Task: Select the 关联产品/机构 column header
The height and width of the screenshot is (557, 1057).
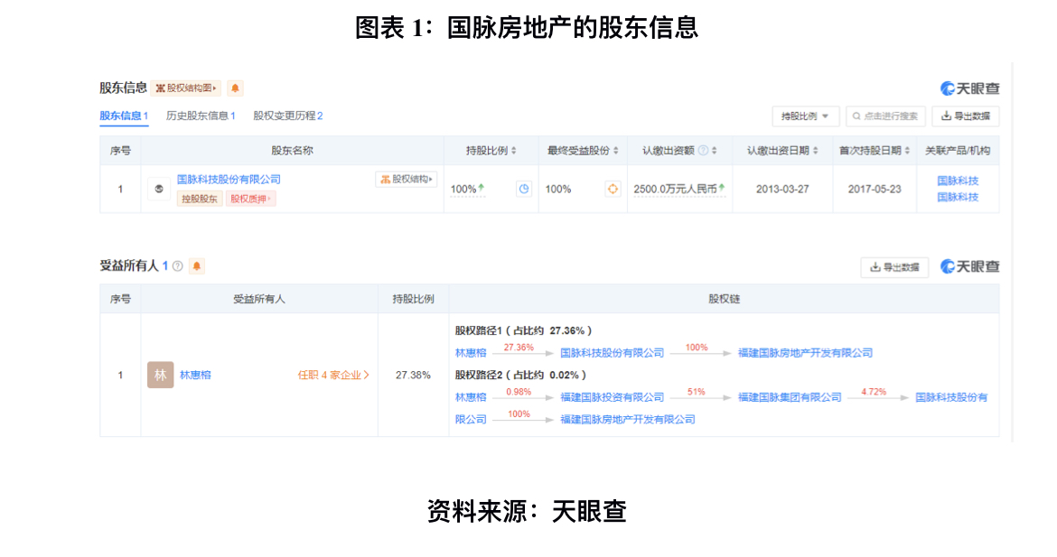Action: click(x=958, y=151)
